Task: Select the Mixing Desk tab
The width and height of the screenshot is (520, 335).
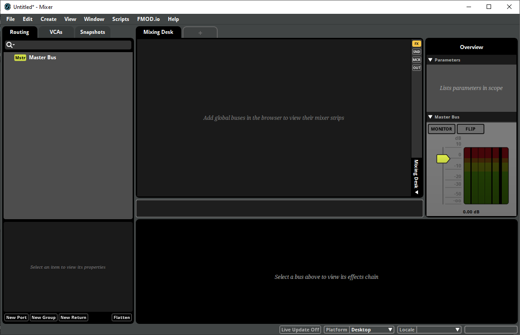Action: (158, 32)
